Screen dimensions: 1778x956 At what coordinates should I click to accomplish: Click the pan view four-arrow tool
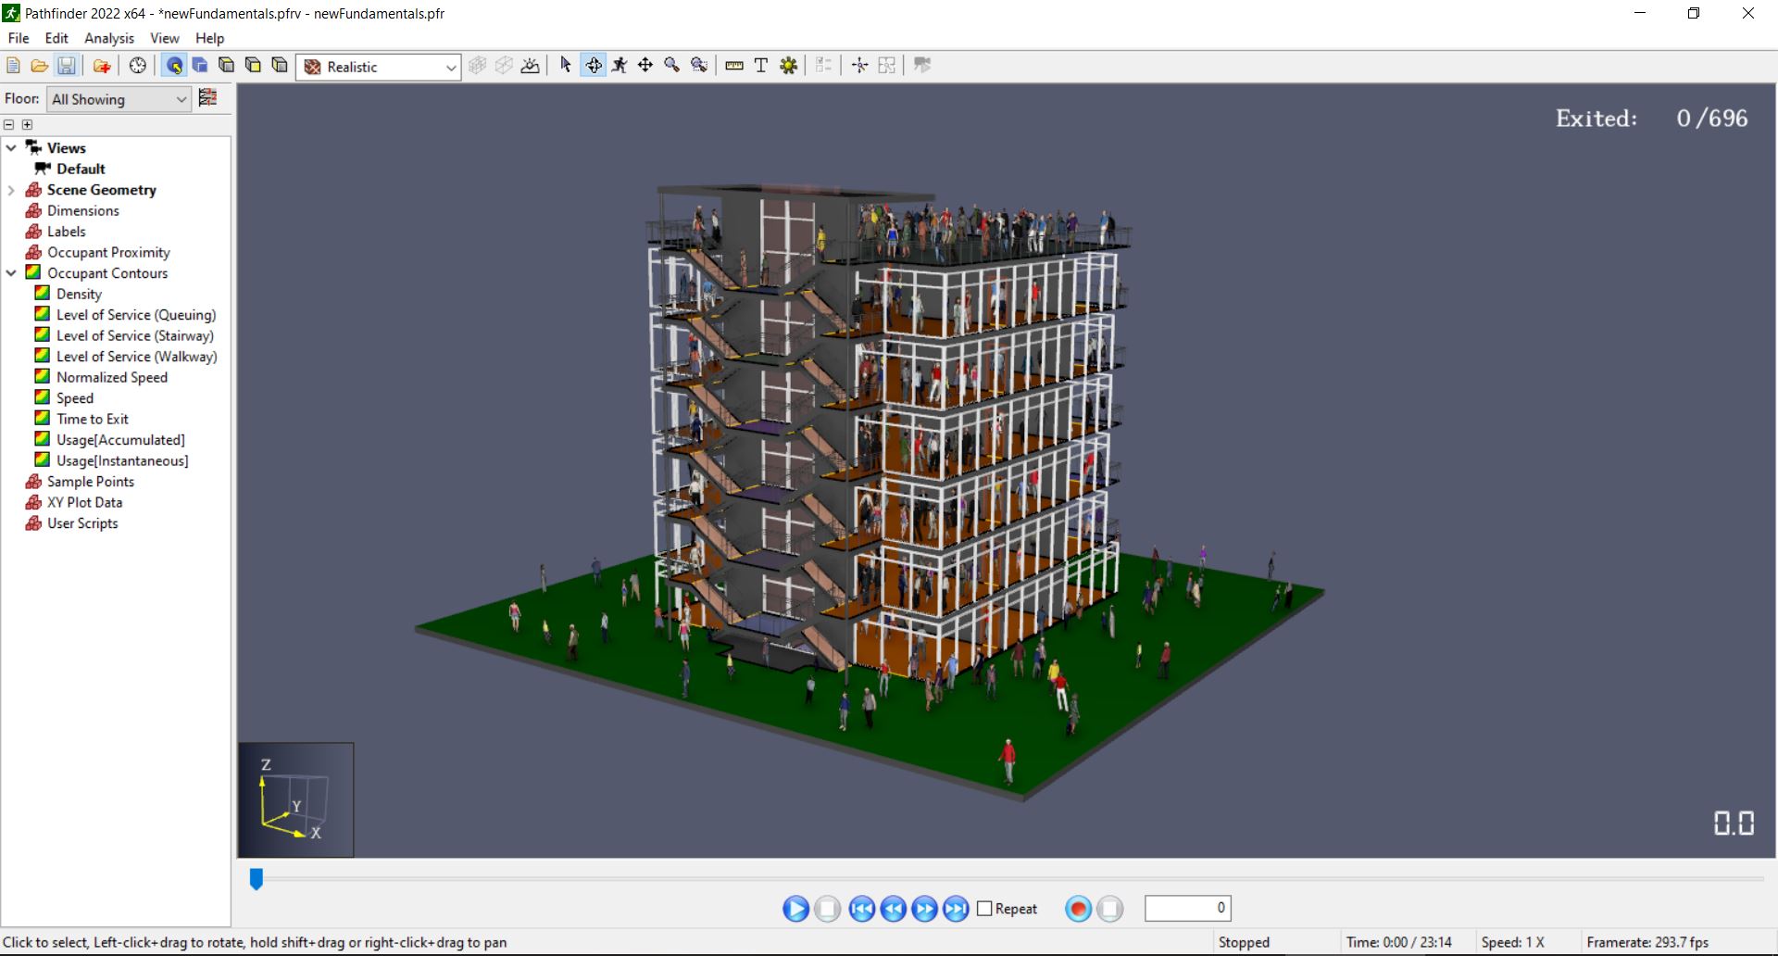(645, 65)
